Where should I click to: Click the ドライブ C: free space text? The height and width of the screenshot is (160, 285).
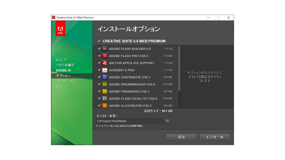(x=119, y=126)
